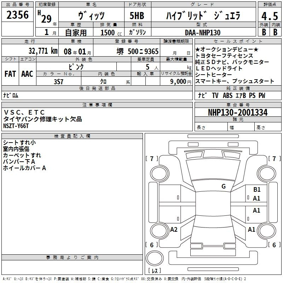Click the B rating under 内装

pyautogui.click(x=275, y=32)
